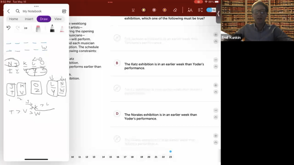The height and width of the screenshot is (165, 294).
Task: Select answer choice B
Action: pyautogui.click(x=117, y=63)
